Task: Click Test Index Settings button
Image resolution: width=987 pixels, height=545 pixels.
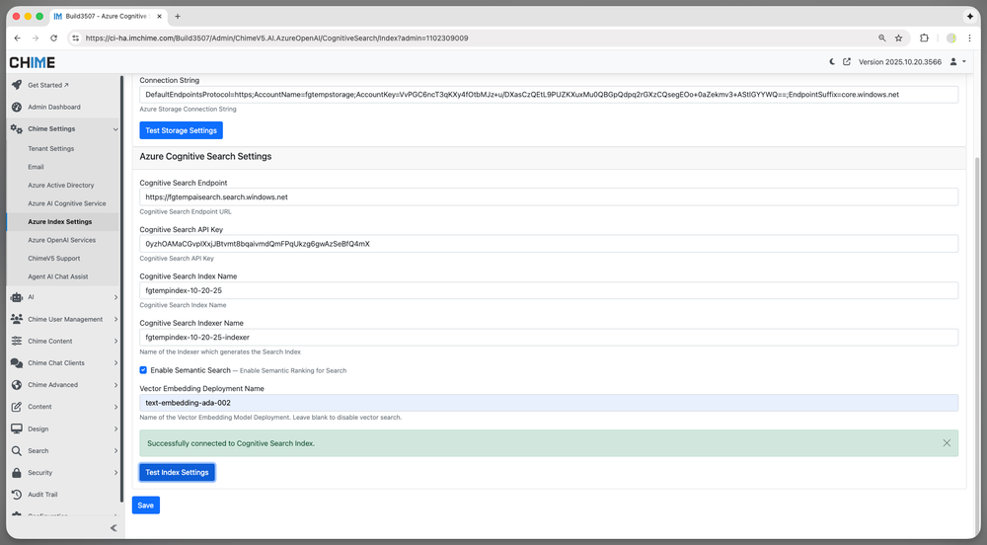Action: pos(177,472)
